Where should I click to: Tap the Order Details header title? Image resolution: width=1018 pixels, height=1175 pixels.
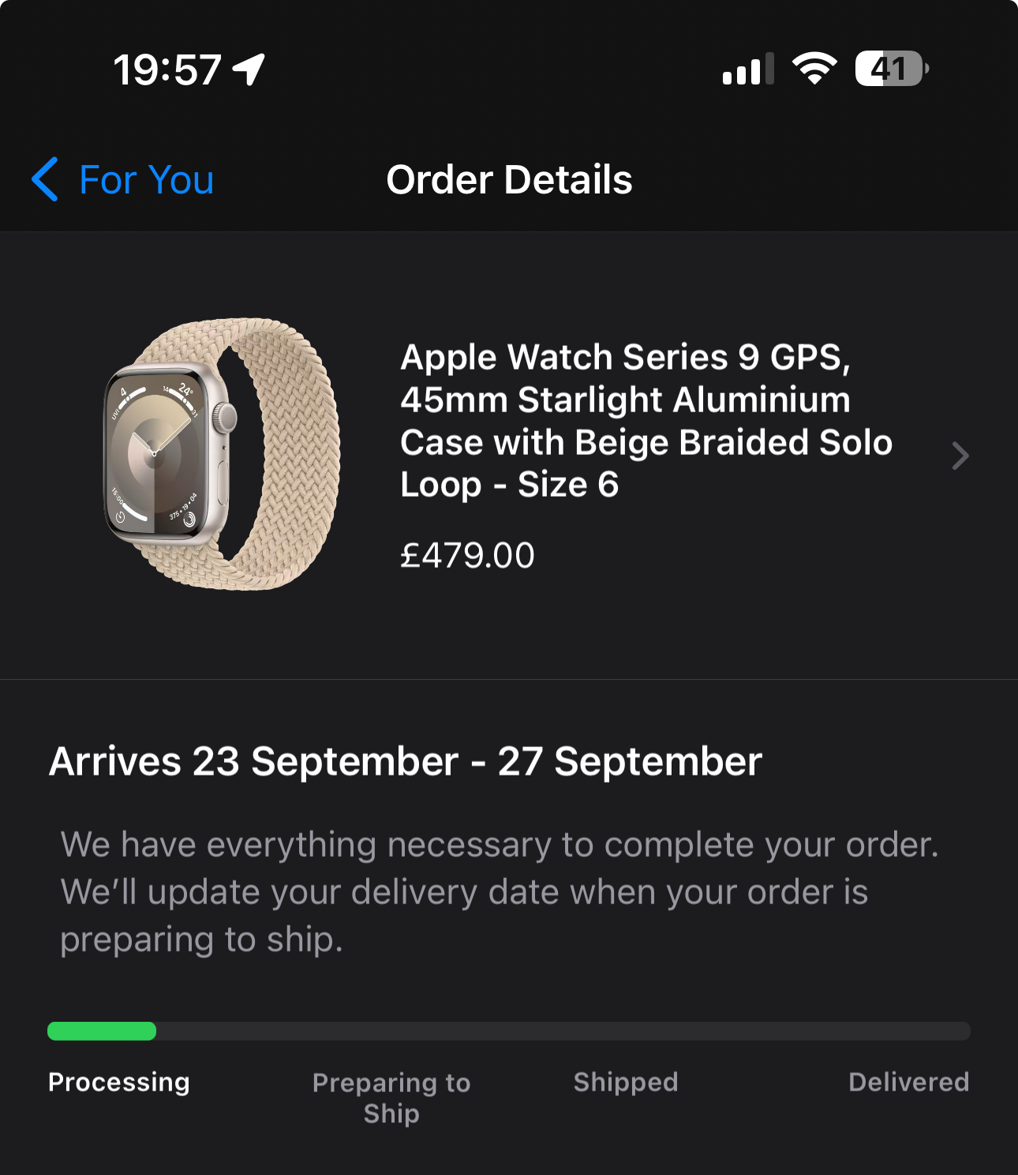[x=509, y=180]
